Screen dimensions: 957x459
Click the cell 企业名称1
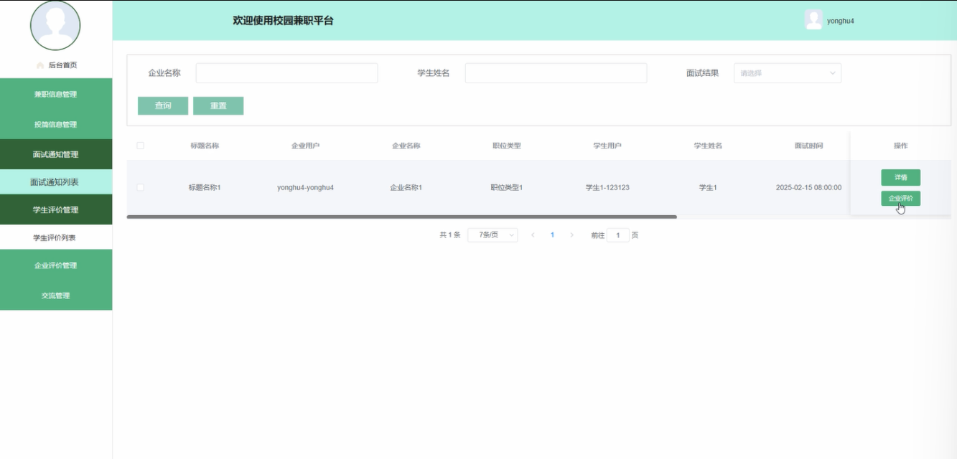tap(406, 188)
